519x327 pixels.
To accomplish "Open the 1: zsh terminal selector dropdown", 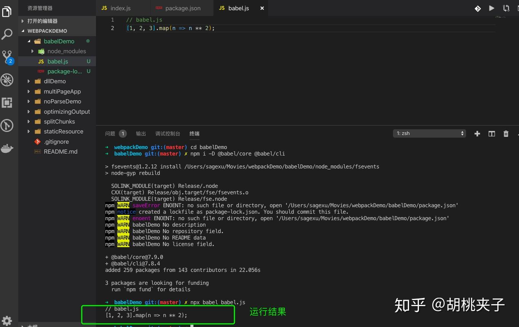I will [429, 133].
